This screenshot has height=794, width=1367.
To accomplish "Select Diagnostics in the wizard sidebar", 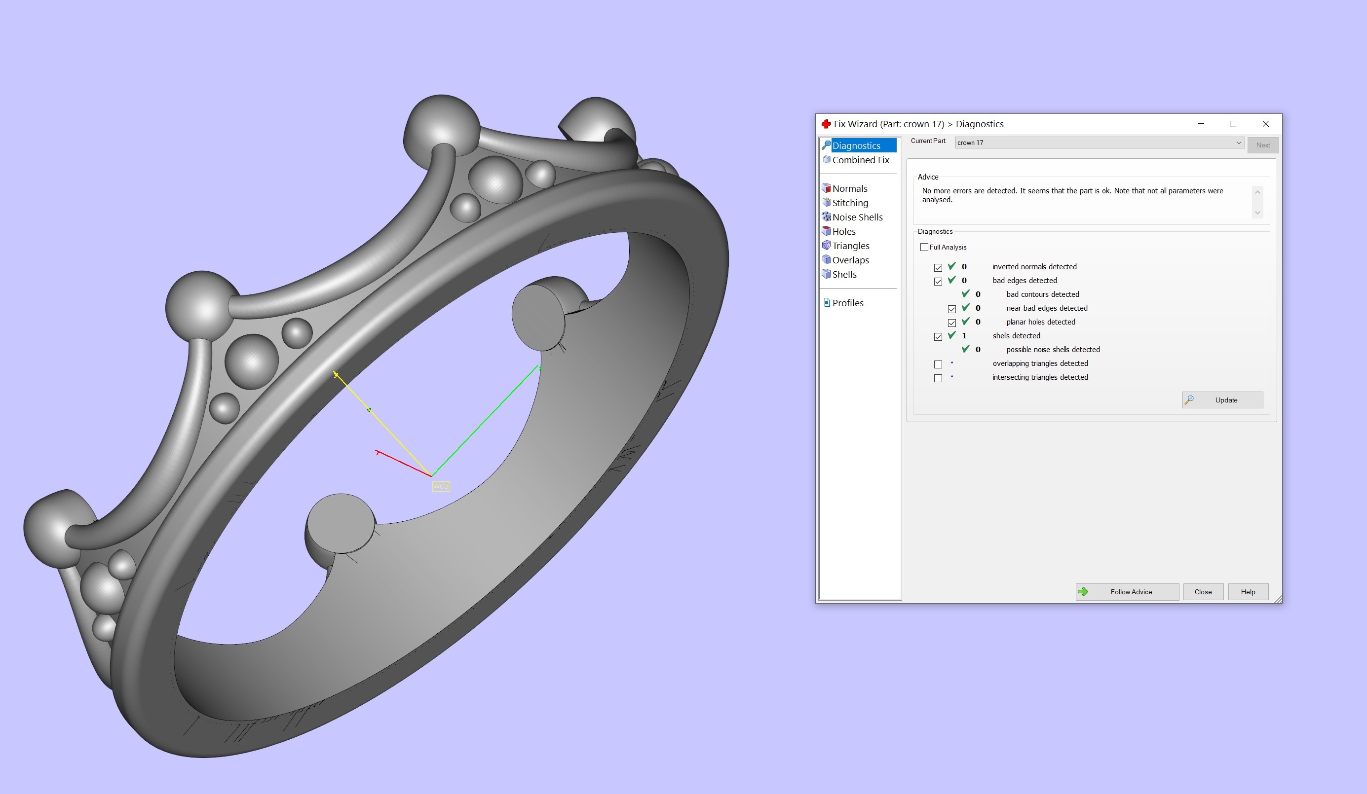I will 856,145.
